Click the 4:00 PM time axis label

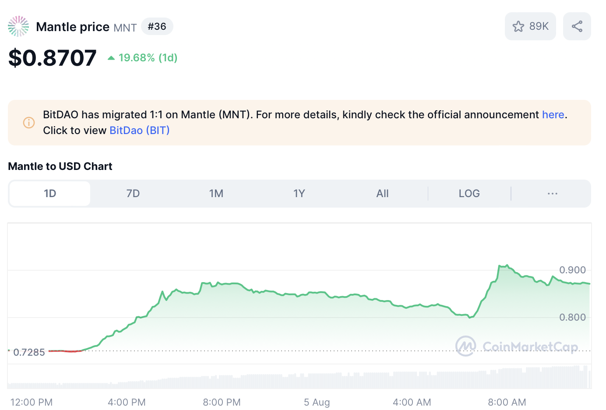[x=127, y=402]
